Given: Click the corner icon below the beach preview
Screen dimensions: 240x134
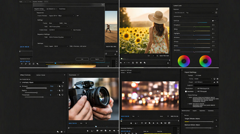Looking at the screenshot, I should pos(115,54).
